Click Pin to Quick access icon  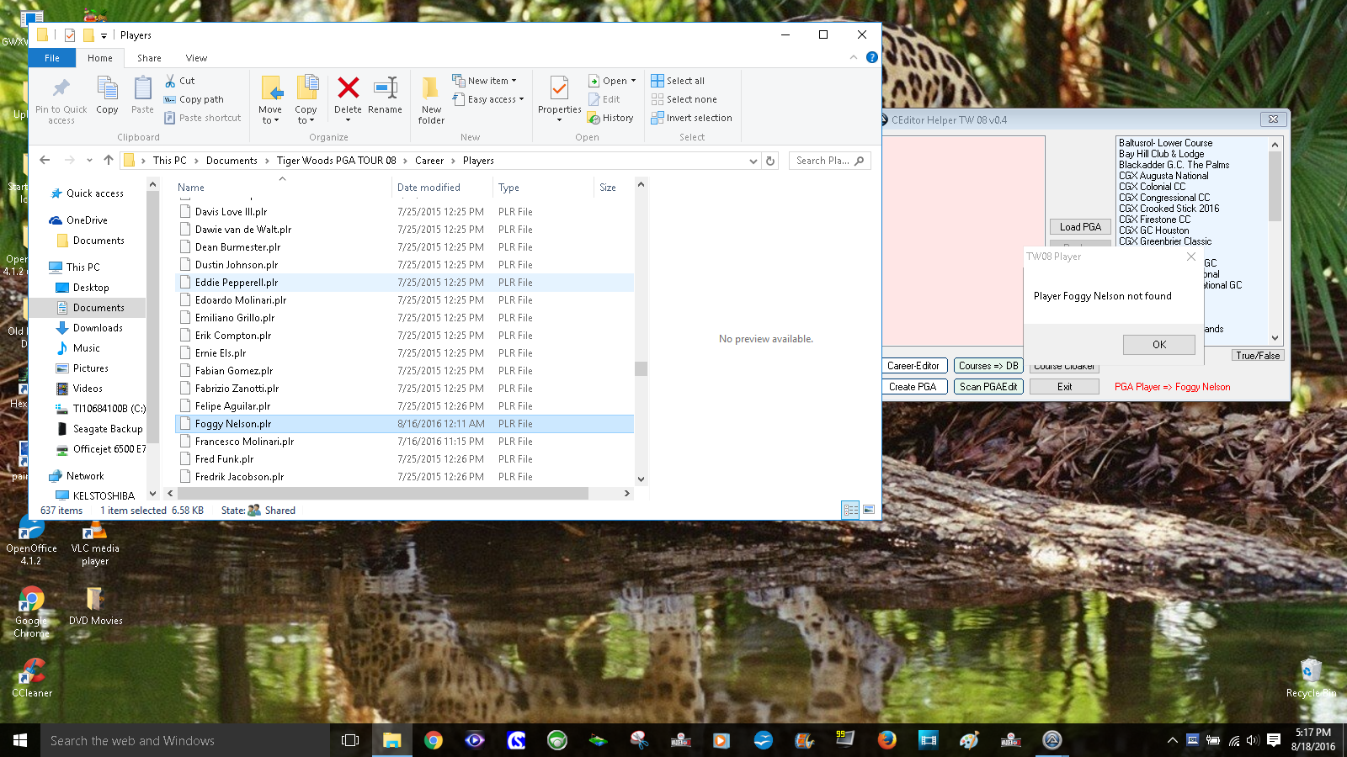click(x=61, y=89)
